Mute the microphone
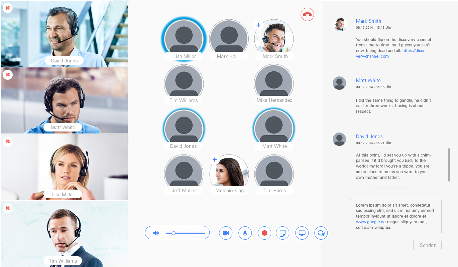Image resolution: width=458 pixels, height=267 pixels. coord(245,233)
